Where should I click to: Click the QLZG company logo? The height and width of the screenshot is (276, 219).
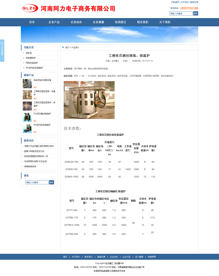[x=30, y=9]
